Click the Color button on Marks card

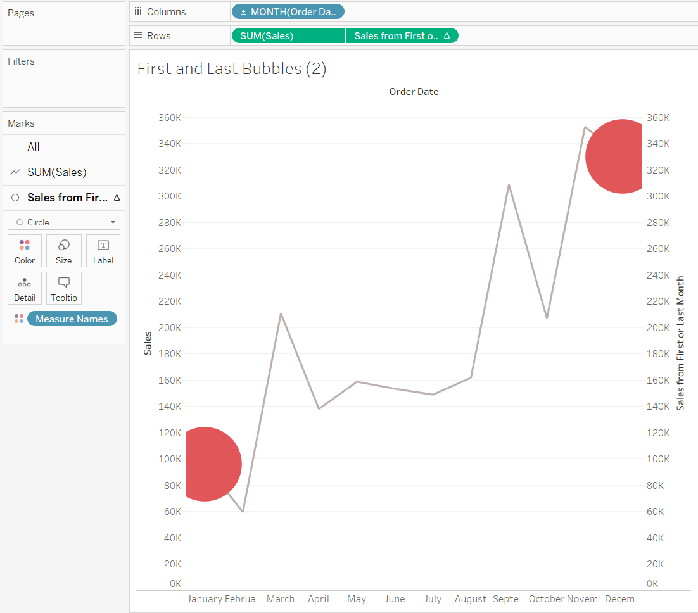[x=25, y=251]
